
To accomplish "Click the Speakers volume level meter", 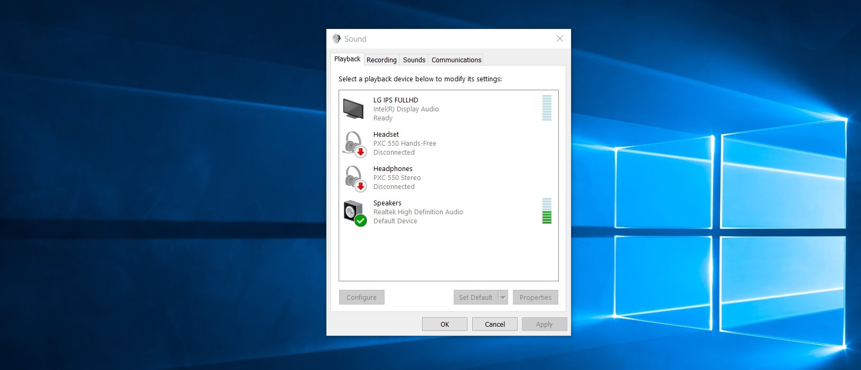I will 547,211.
